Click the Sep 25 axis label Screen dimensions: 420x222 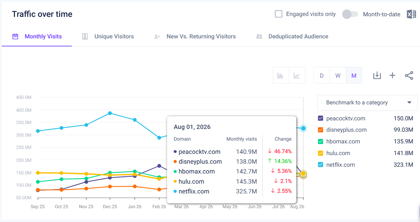(38, 207)
